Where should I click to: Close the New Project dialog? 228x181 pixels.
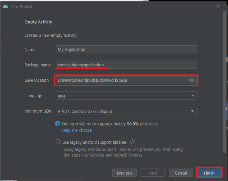pos(218,6)
